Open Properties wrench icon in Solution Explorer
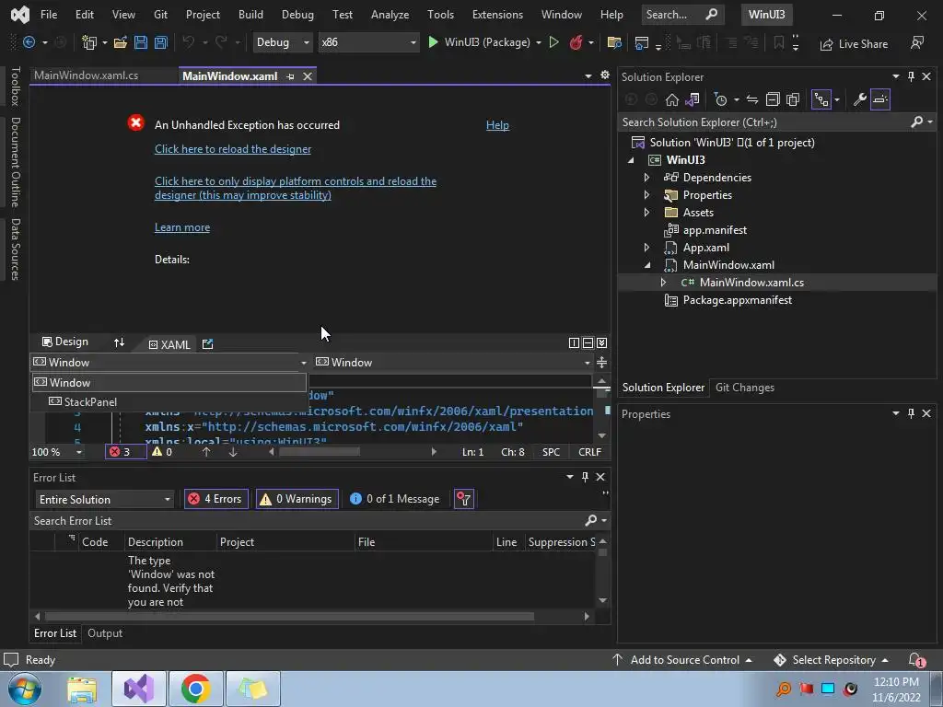 (860, 99)
